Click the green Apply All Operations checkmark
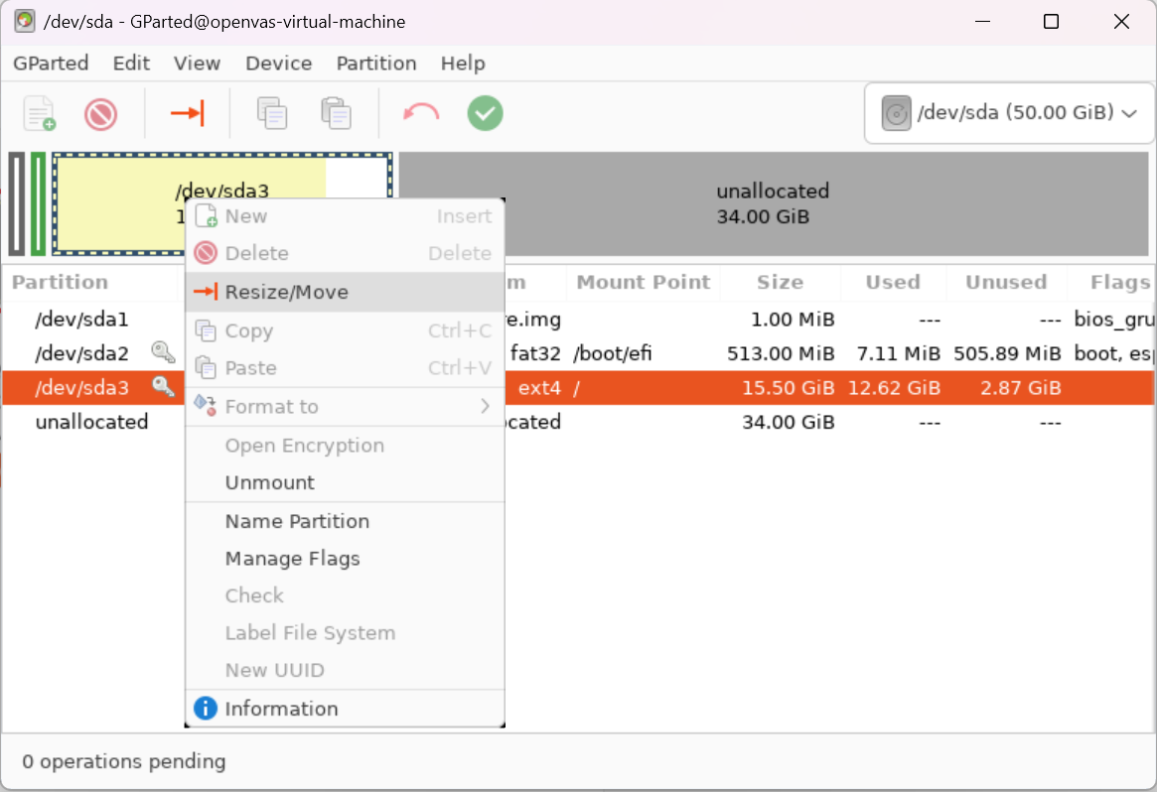1157x792 pixels. pos(485,113)
